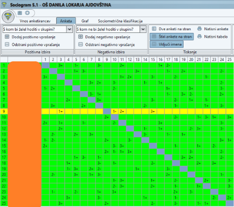This screenshot has width=234, height=207.
Task: Click the blue diagonal cell in row 12
Action: point(130,129)
